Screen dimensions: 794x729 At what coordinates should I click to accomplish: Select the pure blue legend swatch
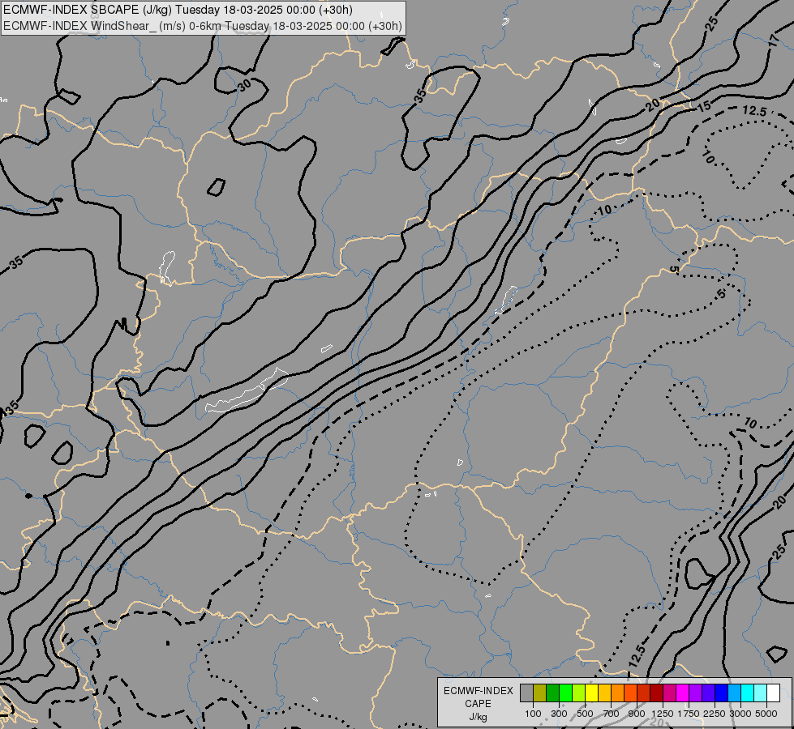click(722, 693)
